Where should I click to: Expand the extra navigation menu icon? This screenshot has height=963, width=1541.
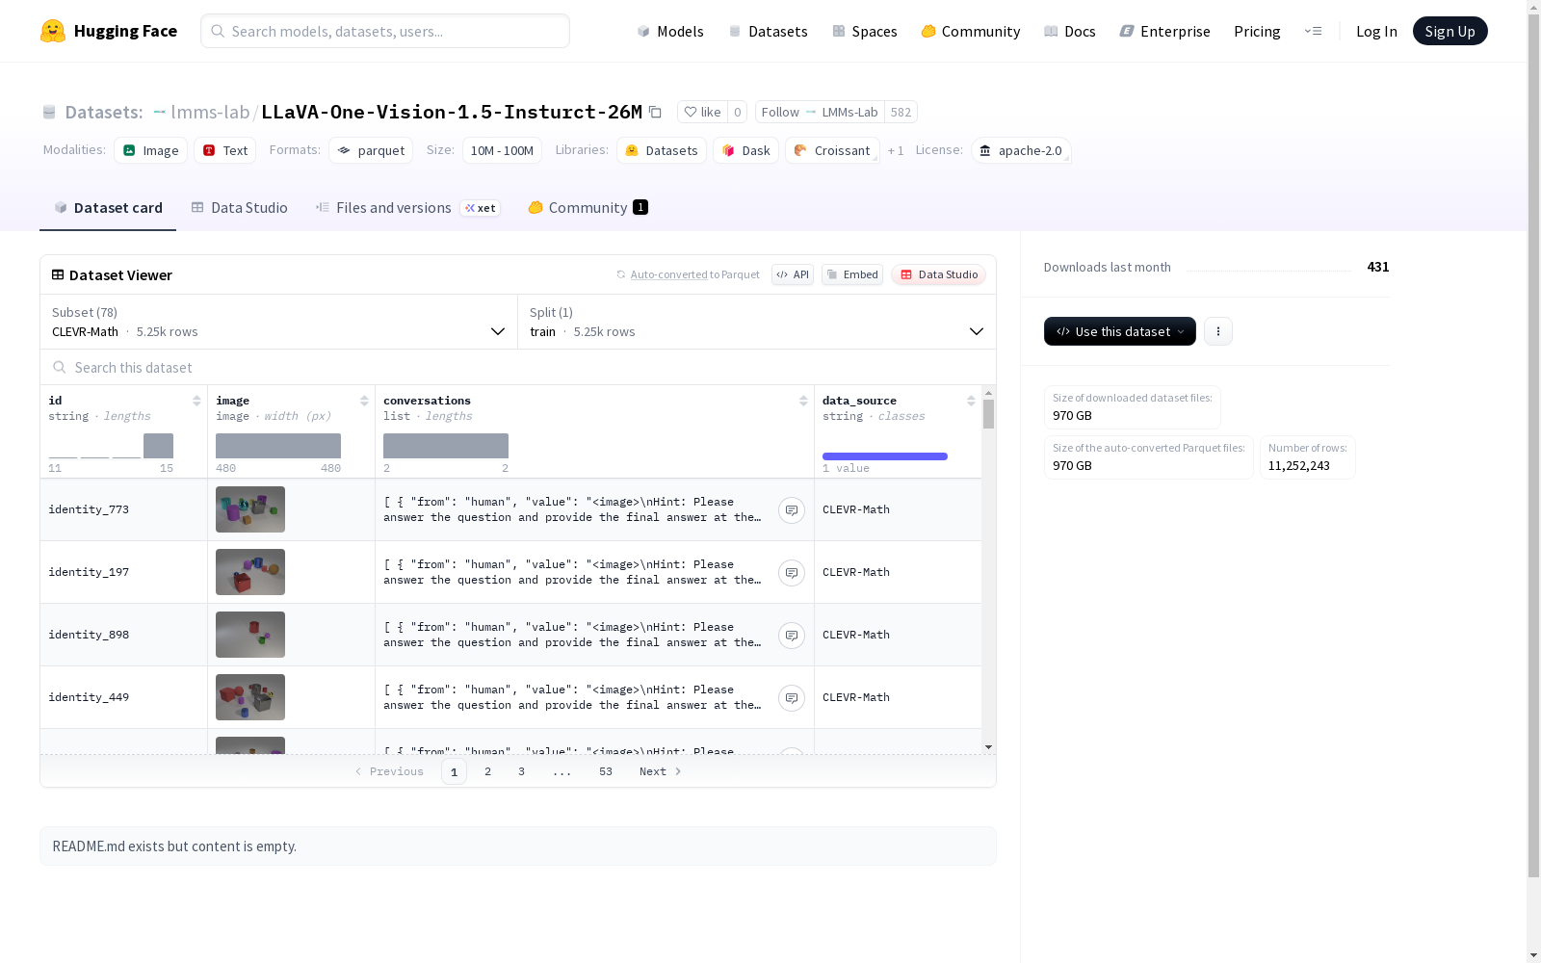click(x=1313, y=31)
